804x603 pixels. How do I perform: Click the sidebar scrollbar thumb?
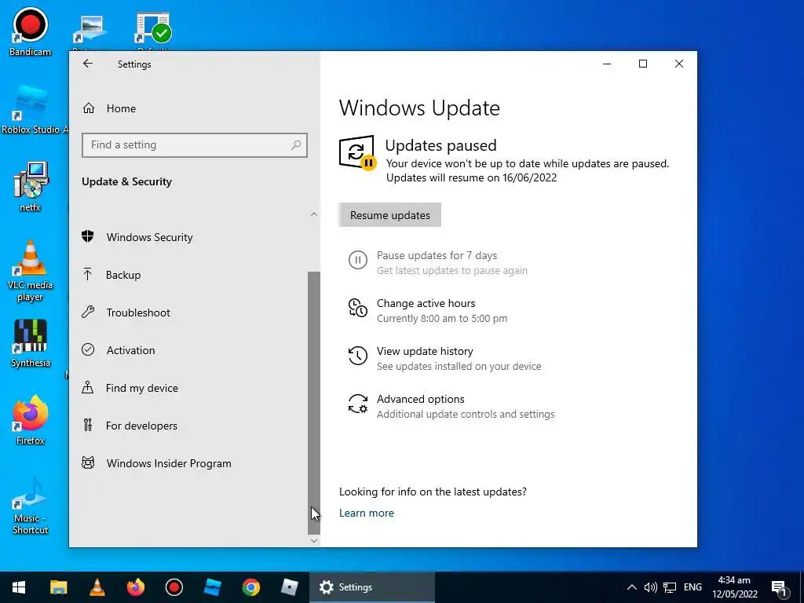[x=314, y=403]
